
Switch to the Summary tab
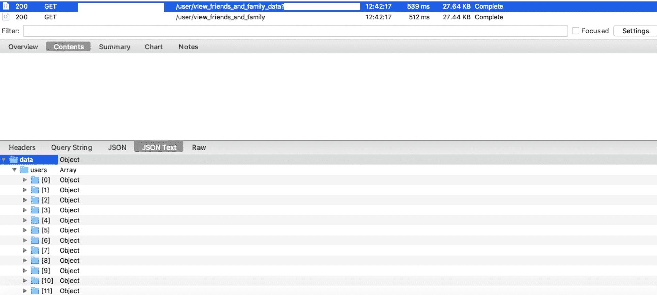[x=114, y=47]
